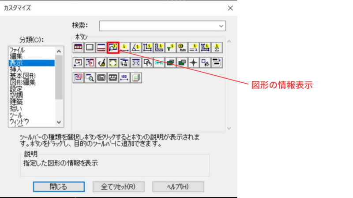This screenshot has height=198, width=353.
Task: Click the empty gray rectangle icon
Action: 90,48
